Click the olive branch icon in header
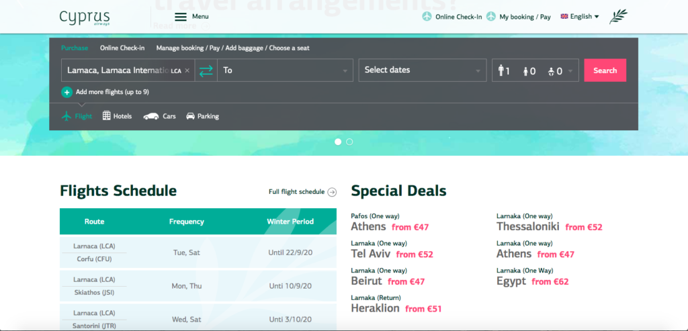The height and width of the screenshot is (331, 688). [618, 17]
